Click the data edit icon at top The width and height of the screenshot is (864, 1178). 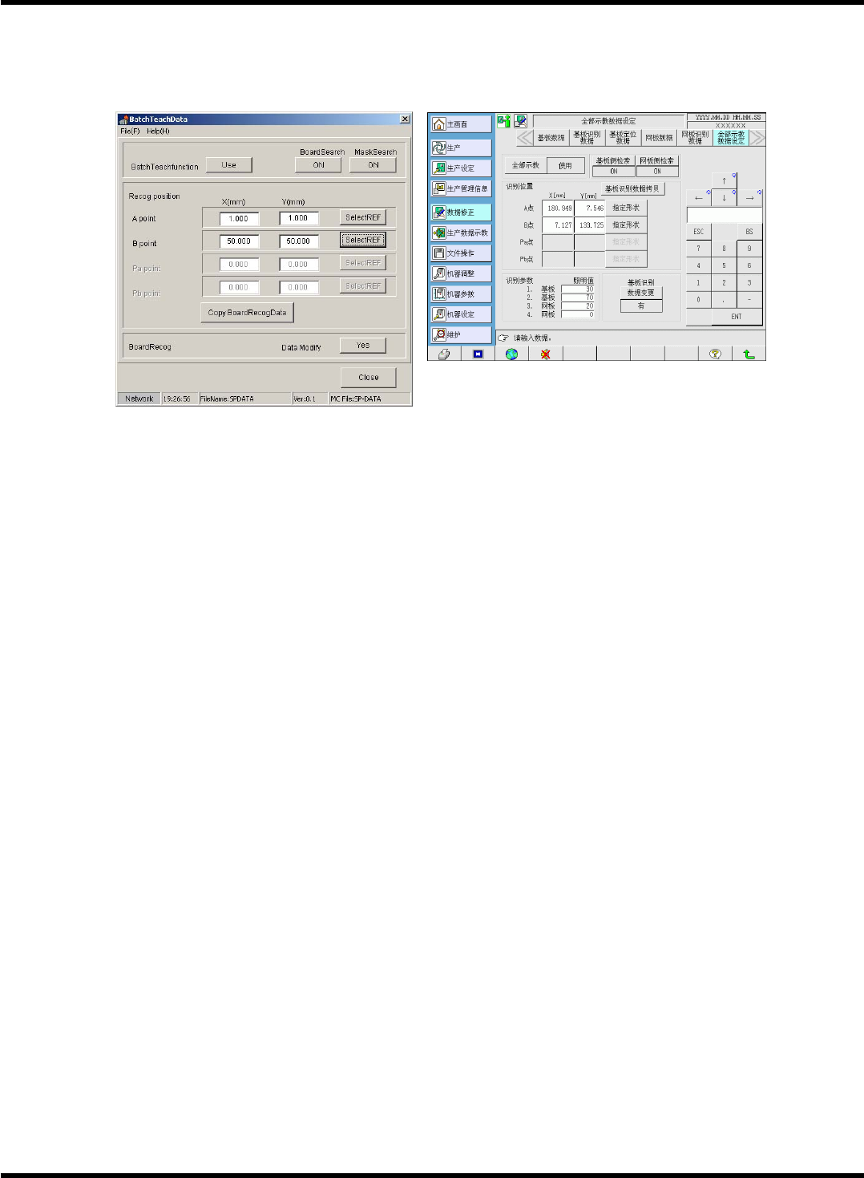[521, 121]
